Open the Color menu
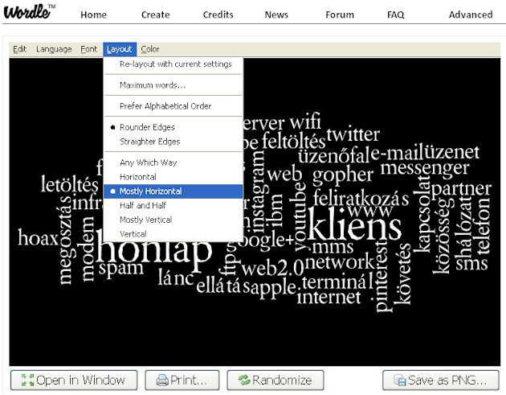 click(150, 49)
